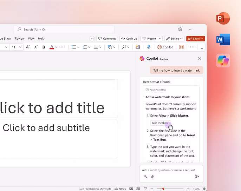
Task: Click the search box (Alt + Q)
Action: pos(64,29)
